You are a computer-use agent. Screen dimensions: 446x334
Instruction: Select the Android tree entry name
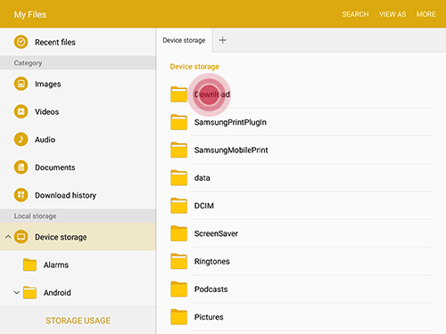[57, 293]
